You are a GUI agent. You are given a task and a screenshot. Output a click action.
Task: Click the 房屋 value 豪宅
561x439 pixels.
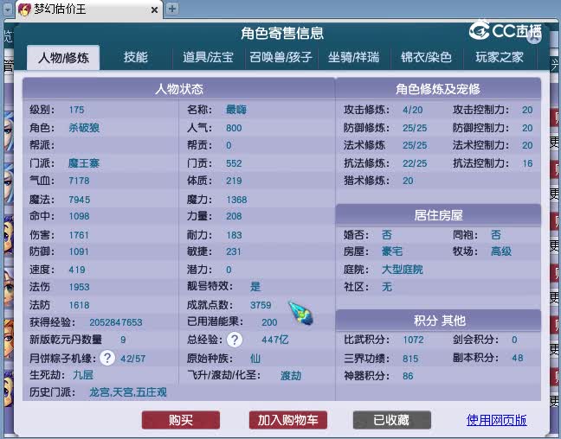point(392,251)
